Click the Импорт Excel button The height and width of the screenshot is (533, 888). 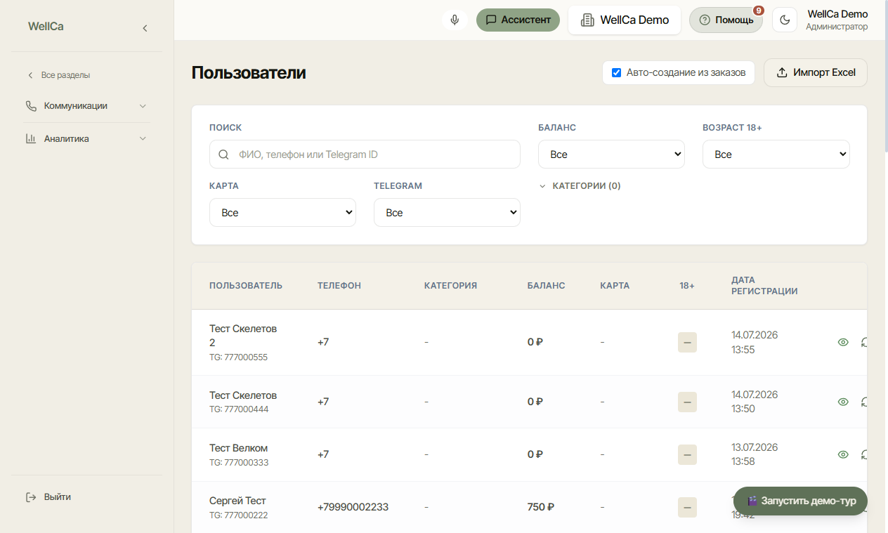[816, 72]
